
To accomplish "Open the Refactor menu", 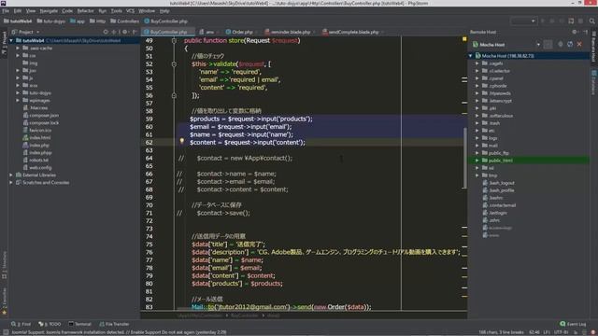I will 85,10.
